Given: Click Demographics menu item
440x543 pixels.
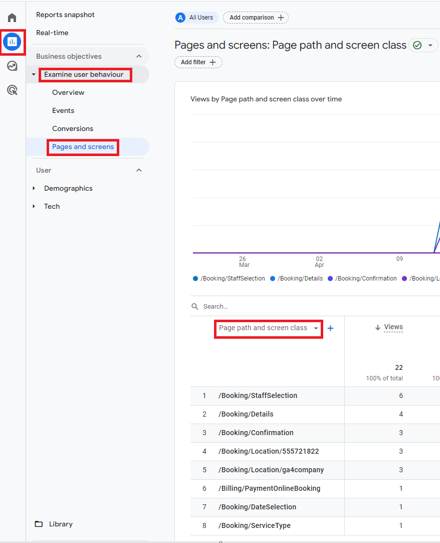Looking at the screenshot, I should pyautogui.click(x=68, y=188).
